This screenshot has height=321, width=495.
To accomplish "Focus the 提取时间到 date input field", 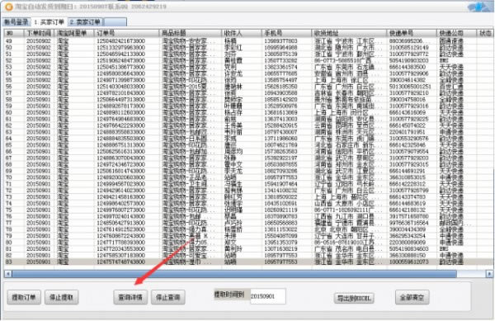I will point(268,296).
